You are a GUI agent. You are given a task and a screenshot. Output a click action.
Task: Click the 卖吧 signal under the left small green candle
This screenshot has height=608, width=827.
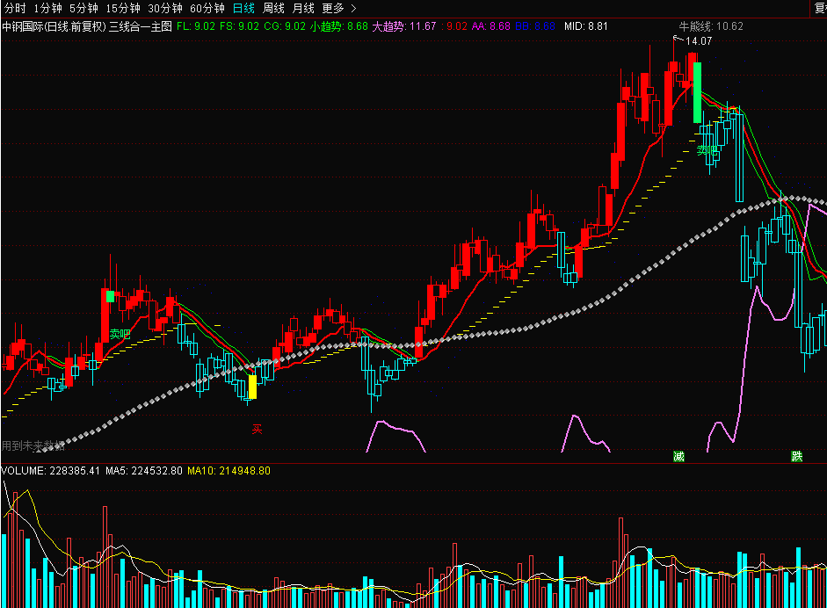point(120,335)
